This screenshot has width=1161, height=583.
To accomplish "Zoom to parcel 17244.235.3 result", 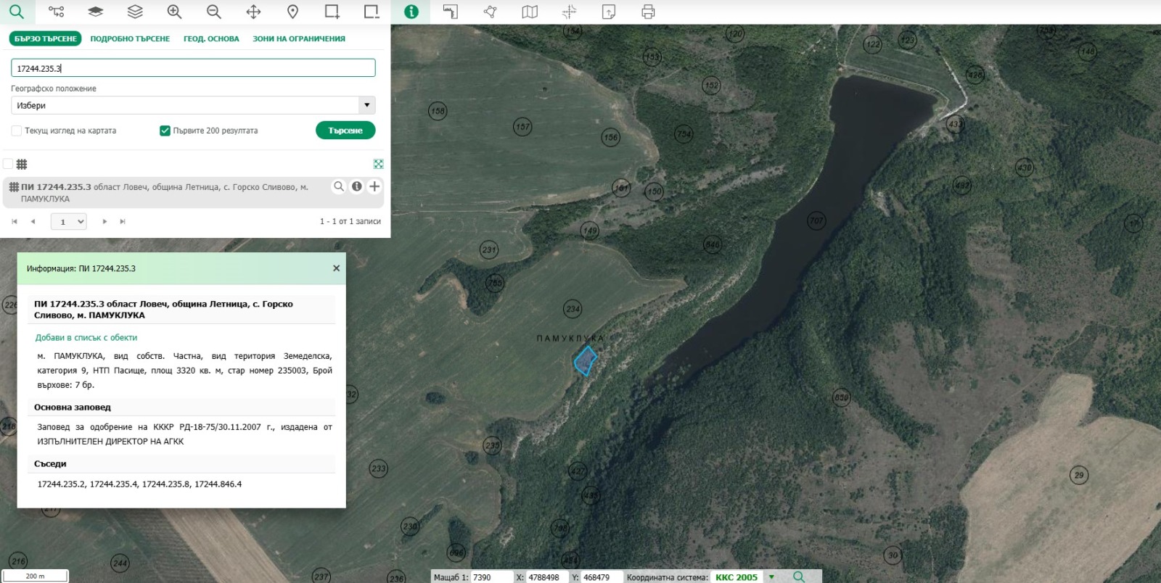I will pyautogui.click(x=339, y=186).
